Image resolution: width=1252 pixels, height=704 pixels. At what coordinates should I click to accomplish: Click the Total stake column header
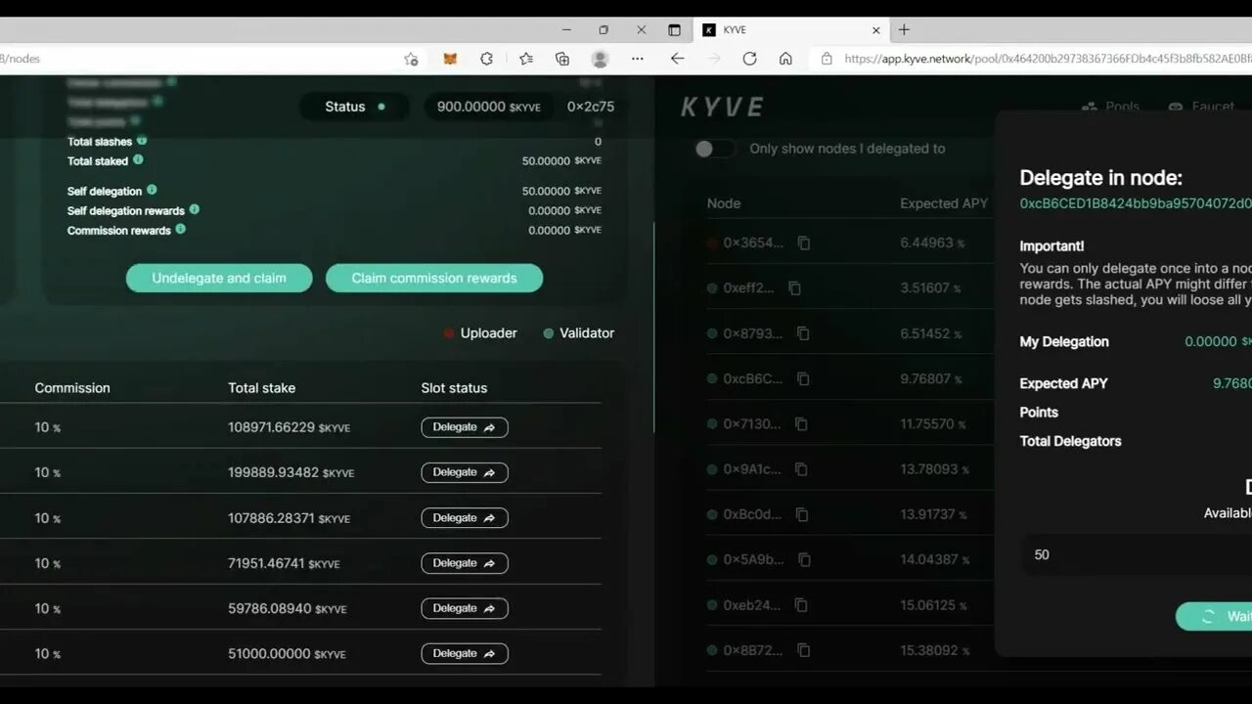click(261, 388)
